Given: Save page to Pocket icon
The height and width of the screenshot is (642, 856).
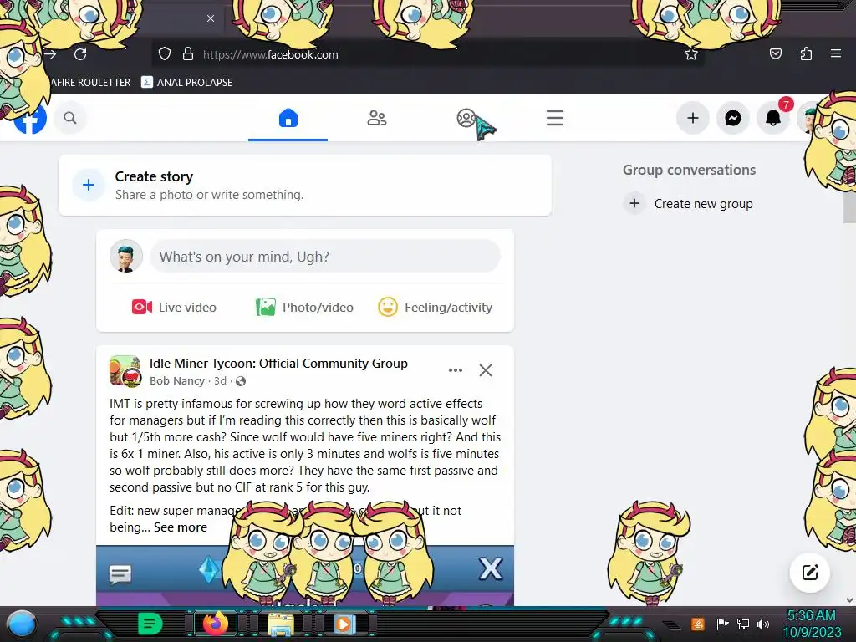Looking at the screenshot, I should click(775, 53).
